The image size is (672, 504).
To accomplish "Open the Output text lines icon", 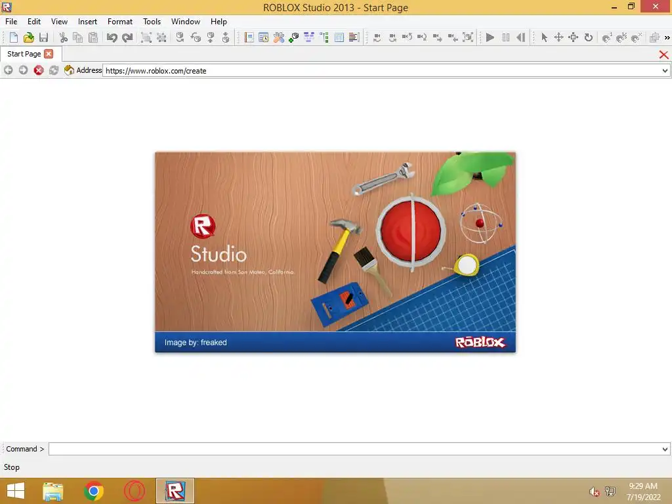I will point(354,37).
